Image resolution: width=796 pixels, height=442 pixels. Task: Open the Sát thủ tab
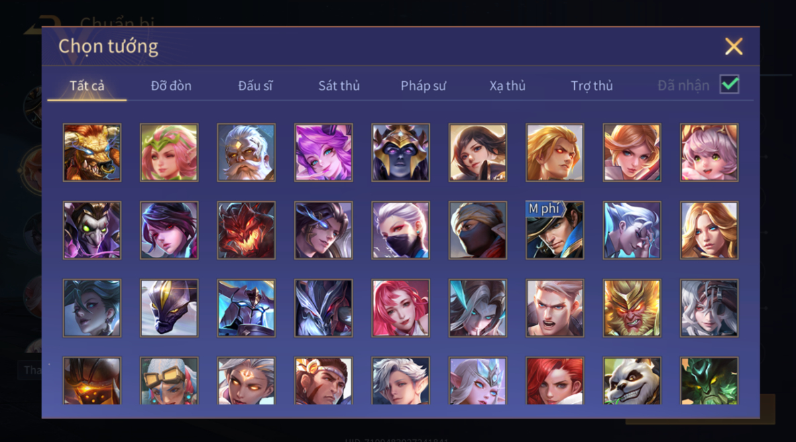click(x=339, y=86)
